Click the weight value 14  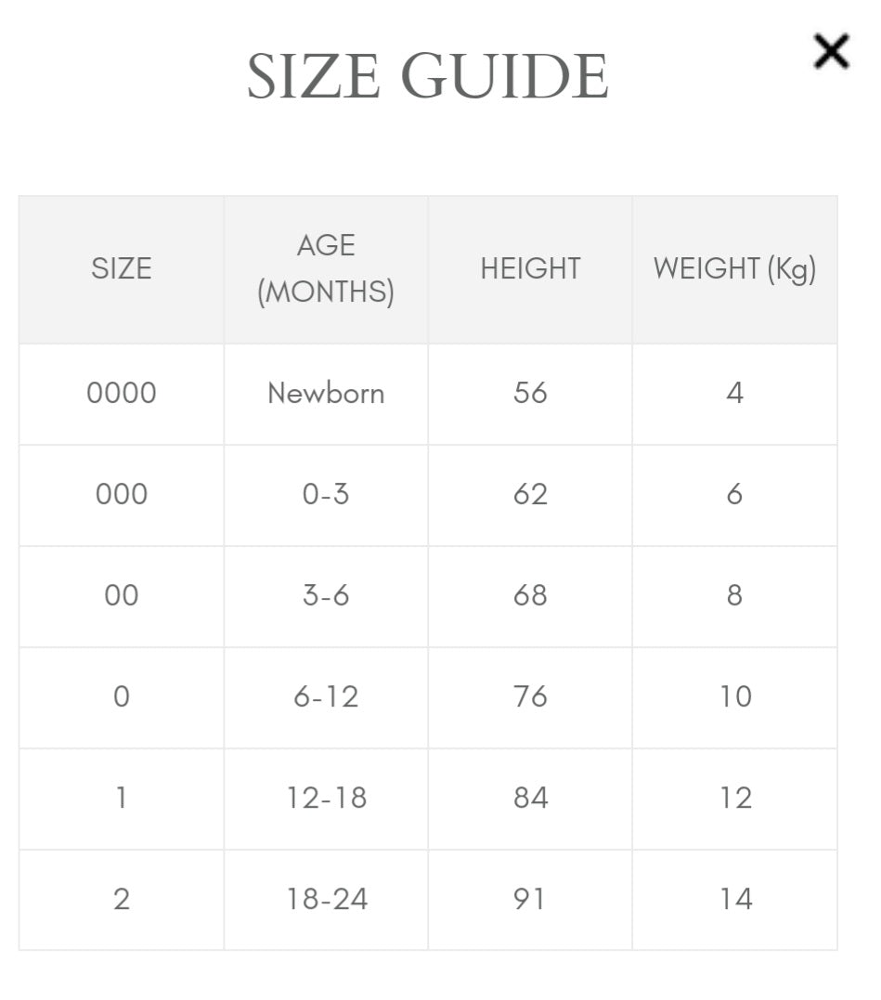point(735,900)
